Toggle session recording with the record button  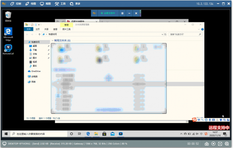coord(213,144)
